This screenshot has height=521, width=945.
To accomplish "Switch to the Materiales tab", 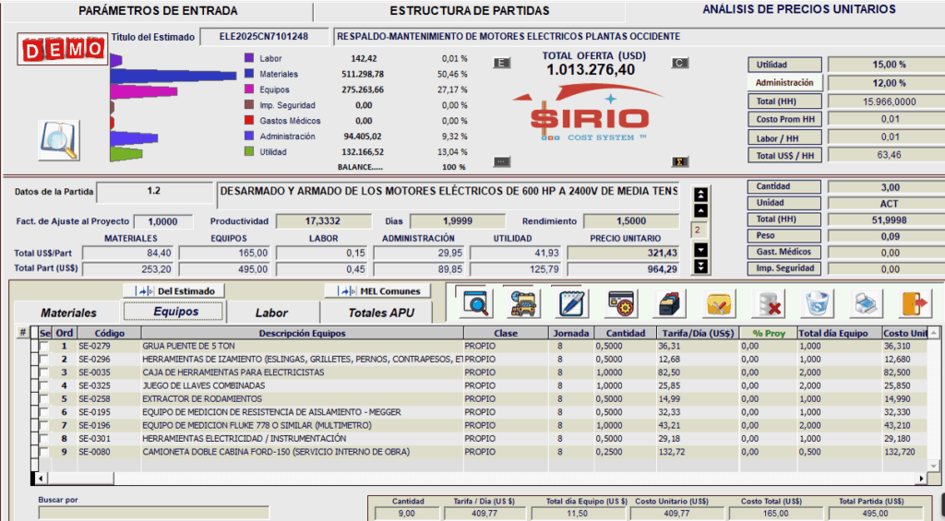I will click(x=68, y=314).
